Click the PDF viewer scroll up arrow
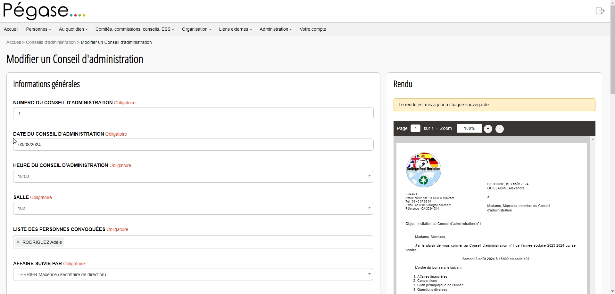The height and width of the screenshot is (294, 615). tap(593, 139)
